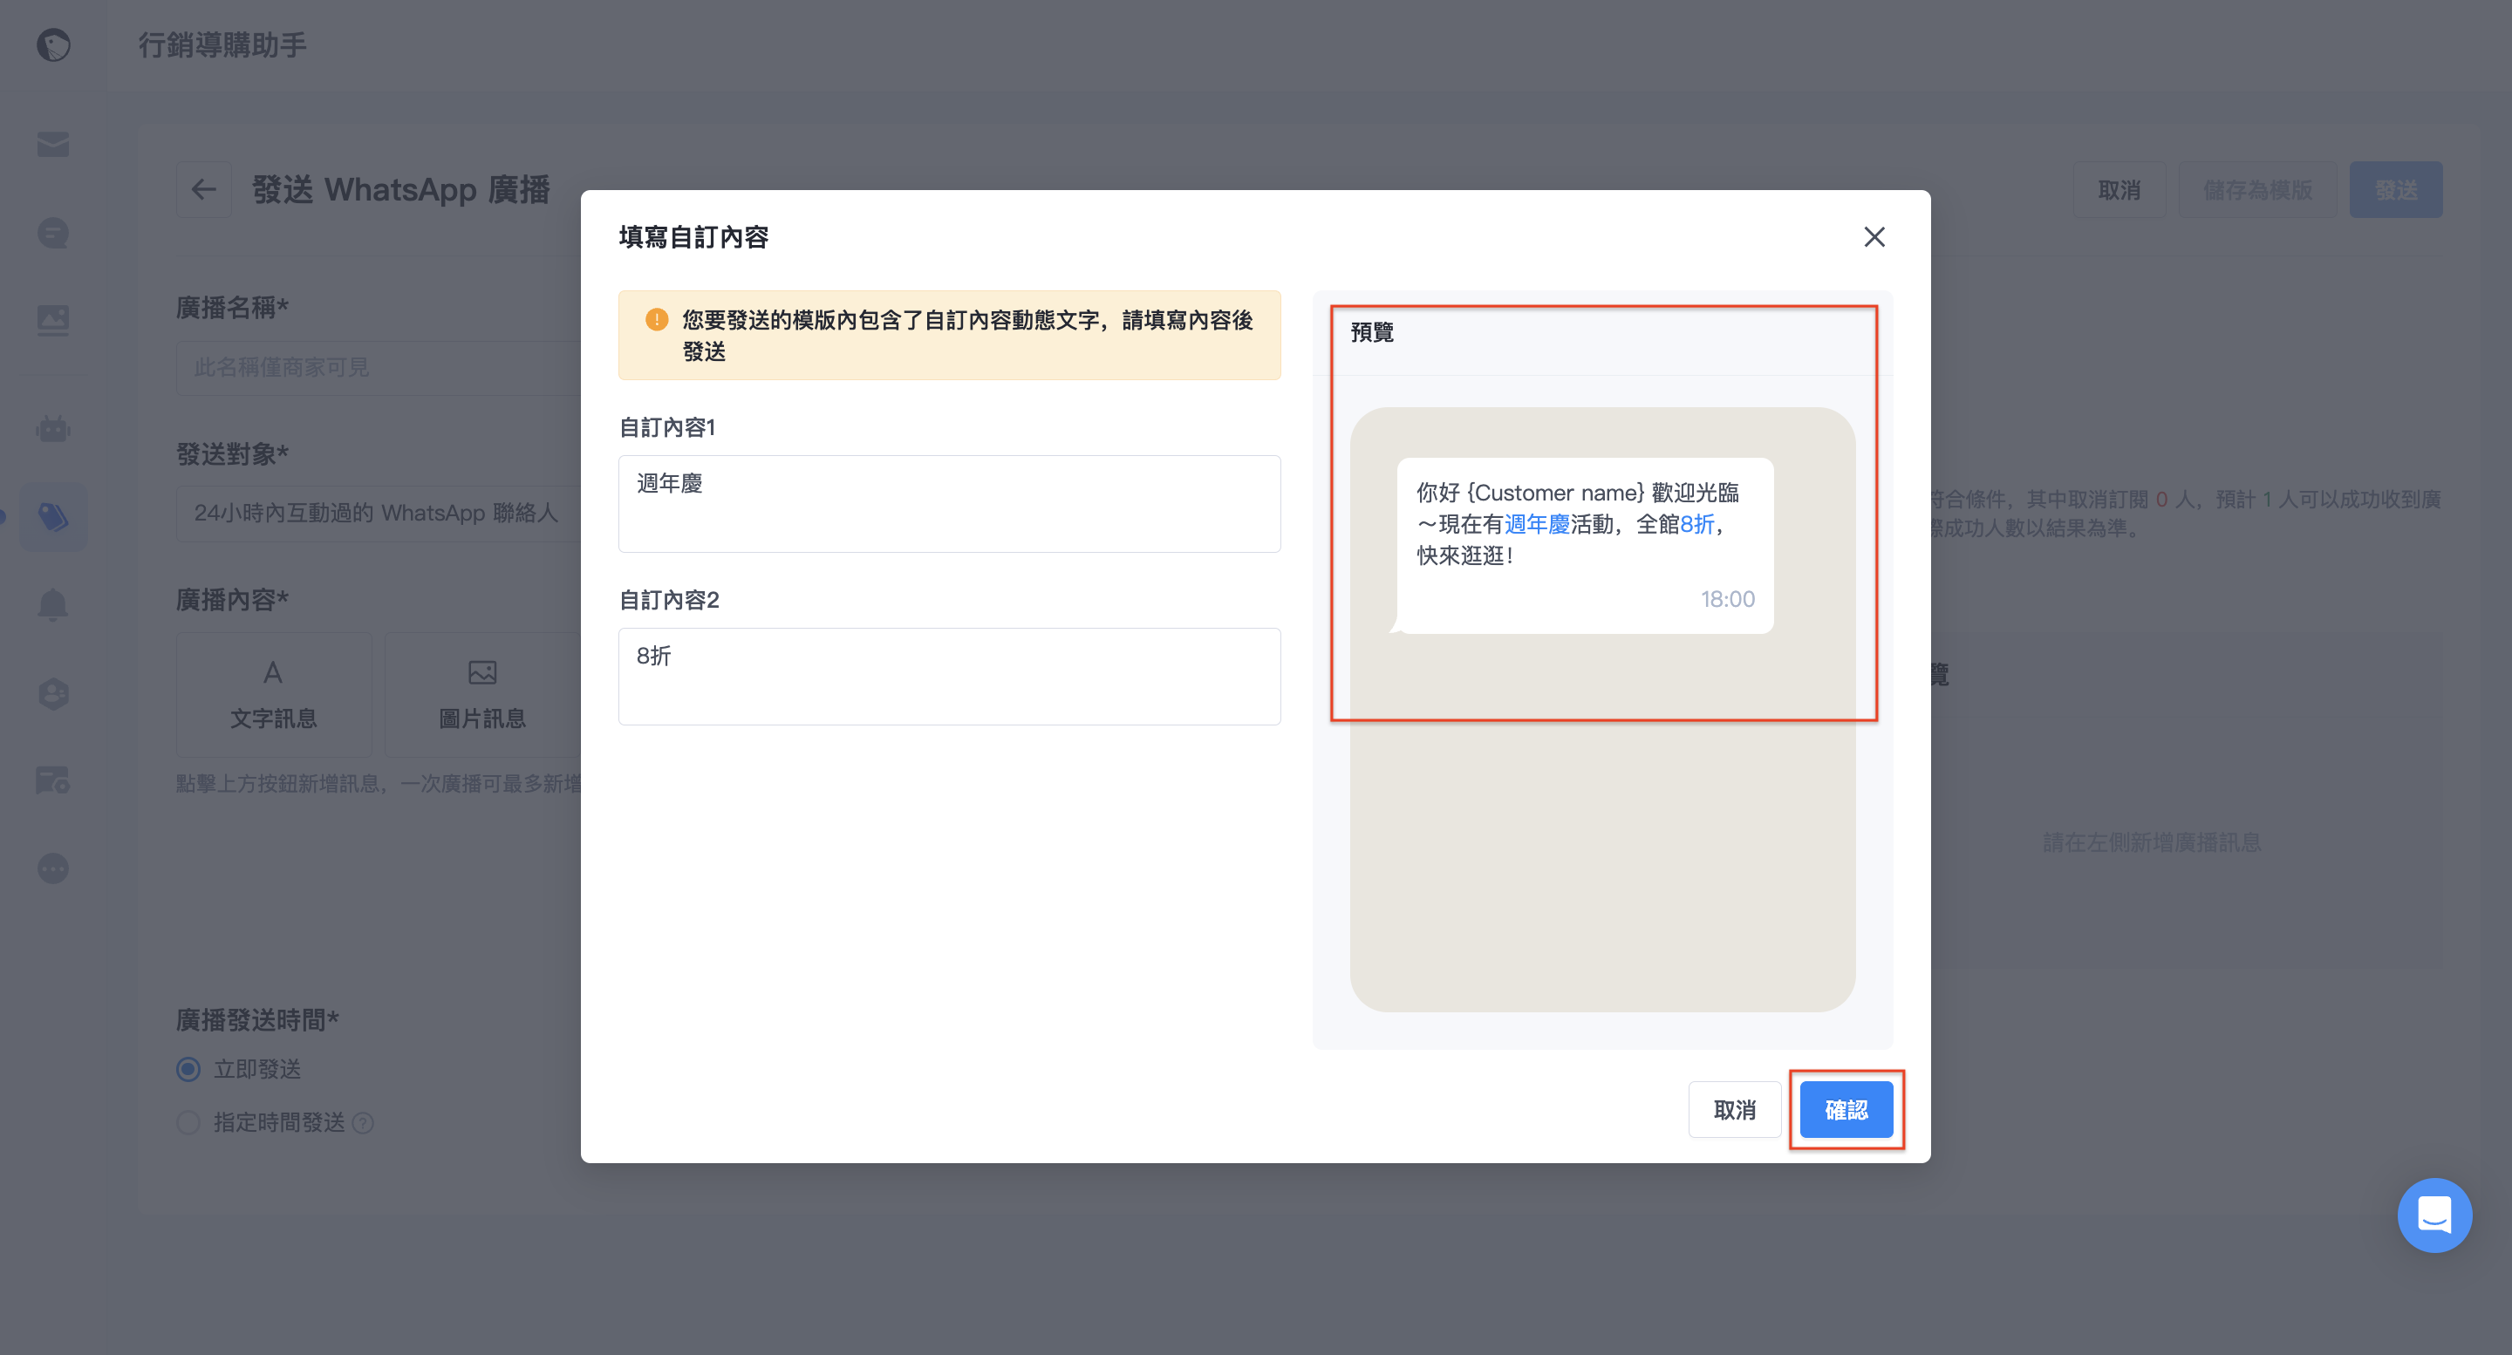Click the 行銷導購助手 header title
The image size is (2512, 1355).
coord(222,44)
